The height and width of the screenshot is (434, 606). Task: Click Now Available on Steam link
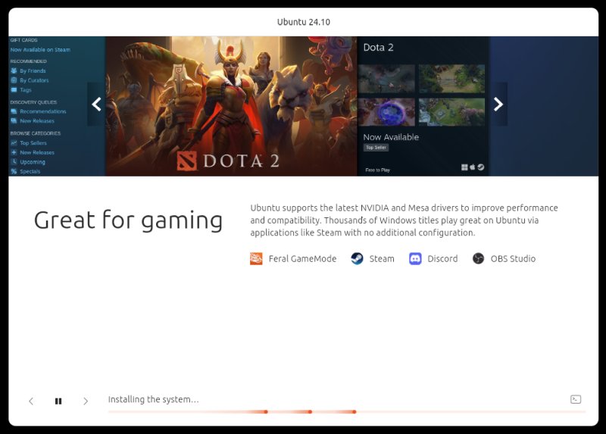[x=40, y=50]
